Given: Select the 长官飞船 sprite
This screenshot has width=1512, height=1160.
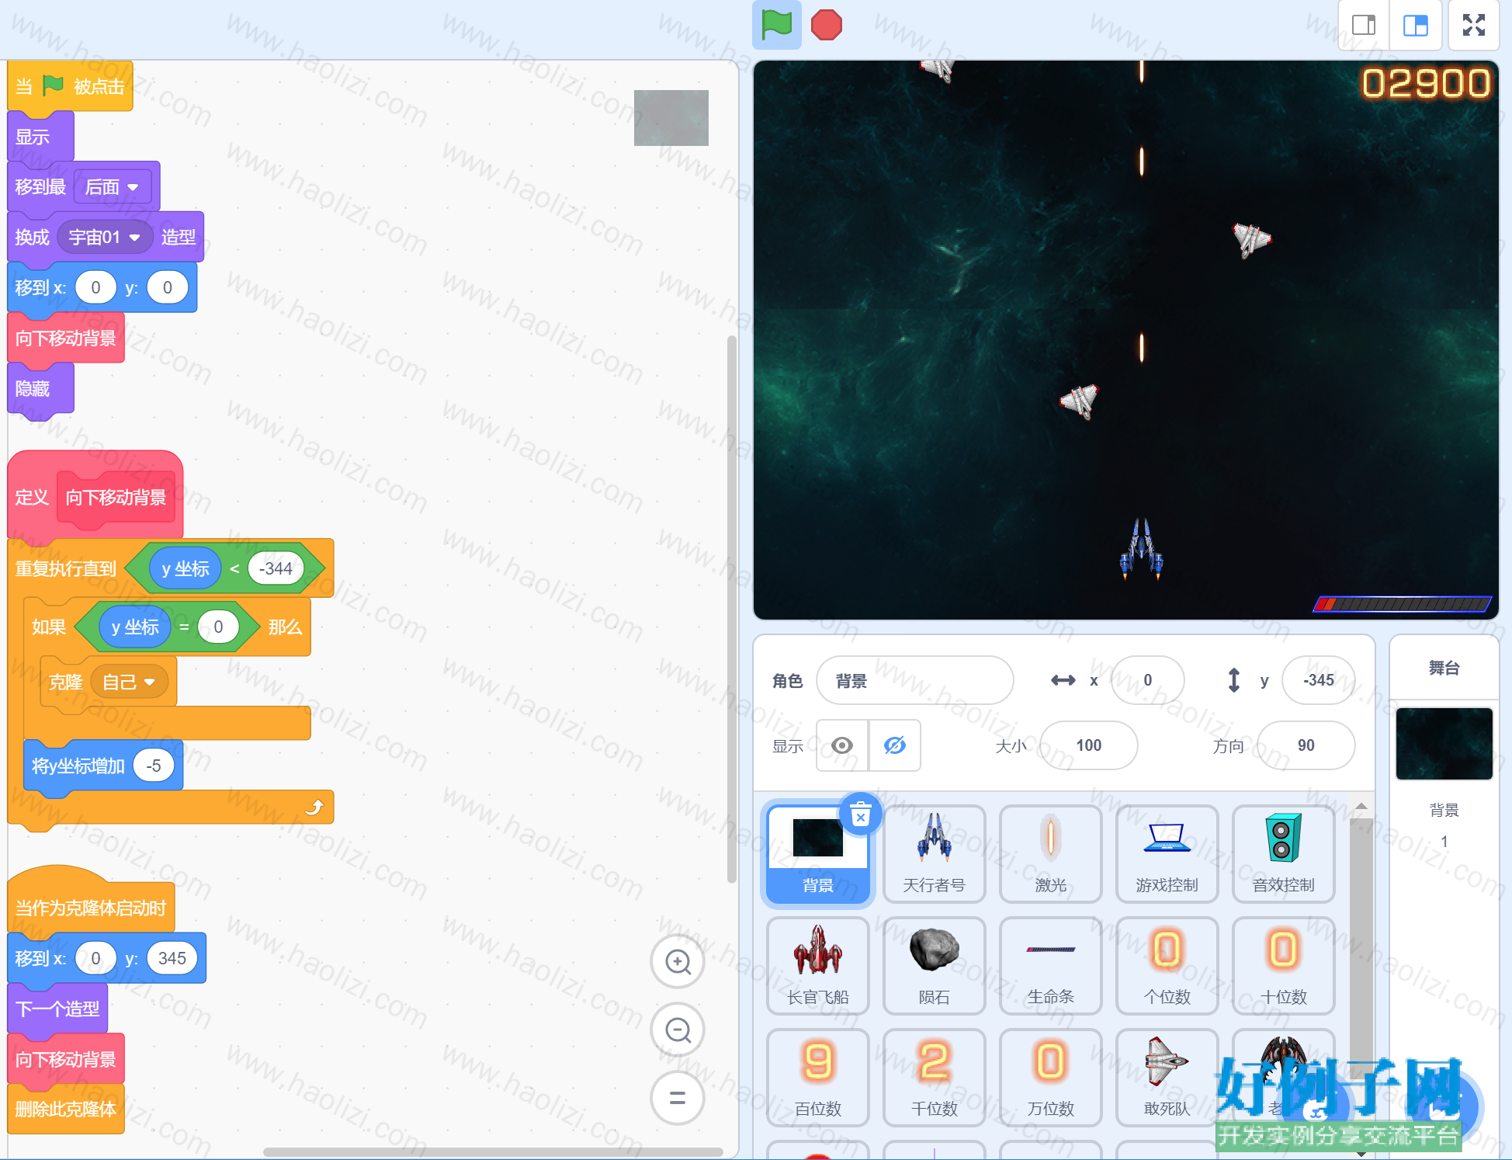Looking at the screenshot, I should click(818, 966).
